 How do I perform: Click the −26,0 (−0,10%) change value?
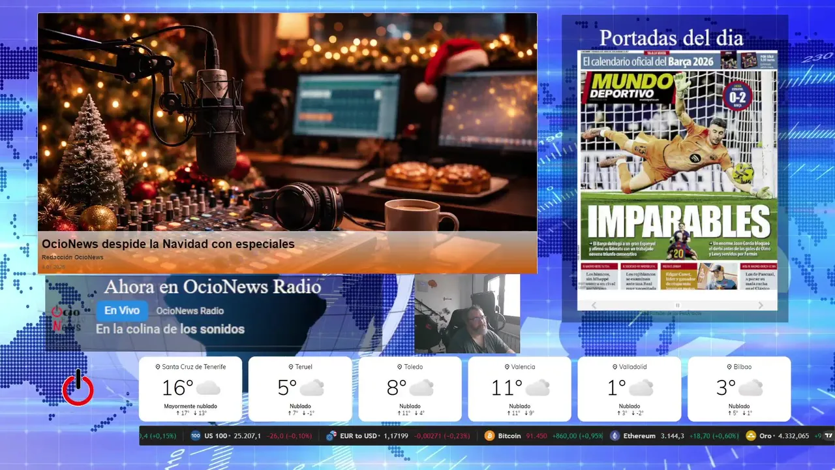click(290, 435)
